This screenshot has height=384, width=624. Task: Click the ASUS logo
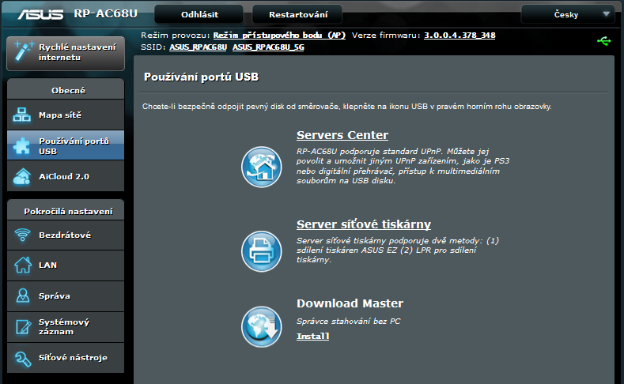[x=40, y=14]
